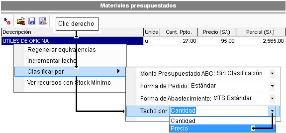Image resolution: width=286 pixels, height=133 pixels.
Task: Click the save-with-pencil edit icon
Action: coord(43,21)
